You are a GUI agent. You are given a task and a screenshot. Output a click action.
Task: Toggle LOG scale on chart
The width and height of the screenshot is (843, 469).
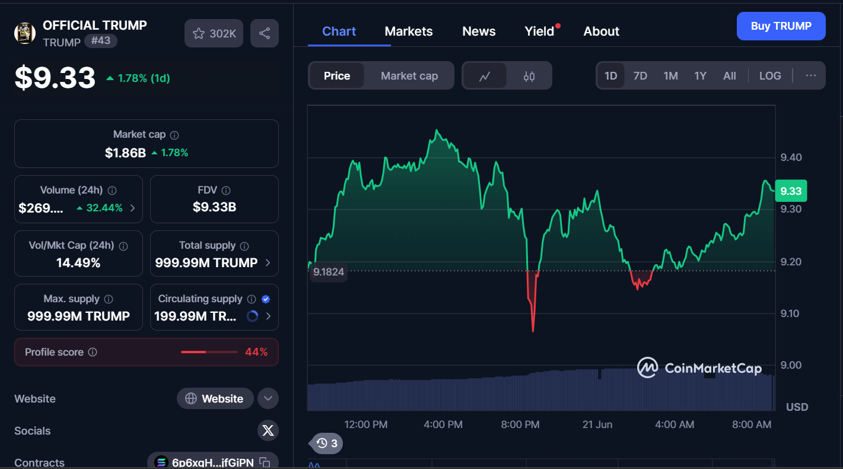(770, 76)
